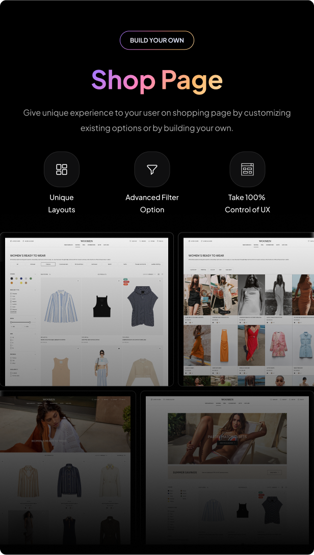Click the first filter button in the photo-grid mockup

point(193,270)
